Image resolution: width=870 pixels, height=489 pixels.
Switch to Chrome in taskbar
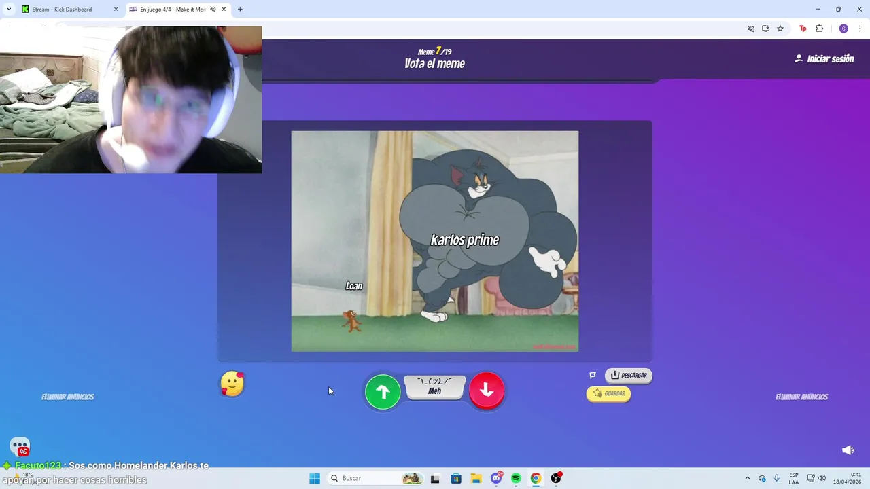click(536, 478)
